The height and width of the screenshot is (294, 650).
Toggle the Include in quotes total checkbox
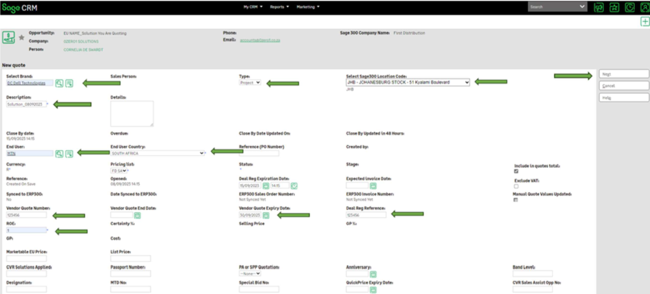[x=516, y=171]
